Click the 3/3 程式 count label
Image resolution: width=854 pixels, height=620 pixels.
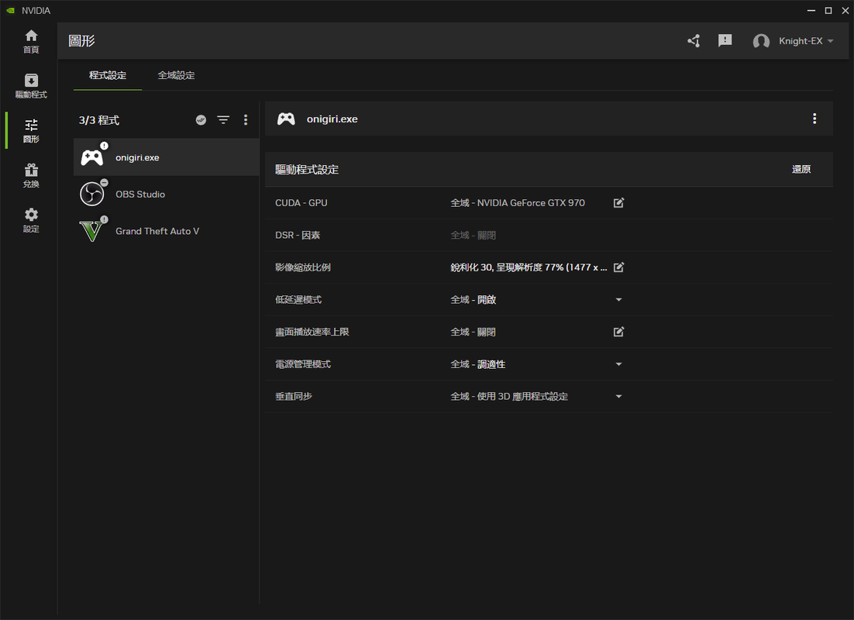[x=99, y=120]
